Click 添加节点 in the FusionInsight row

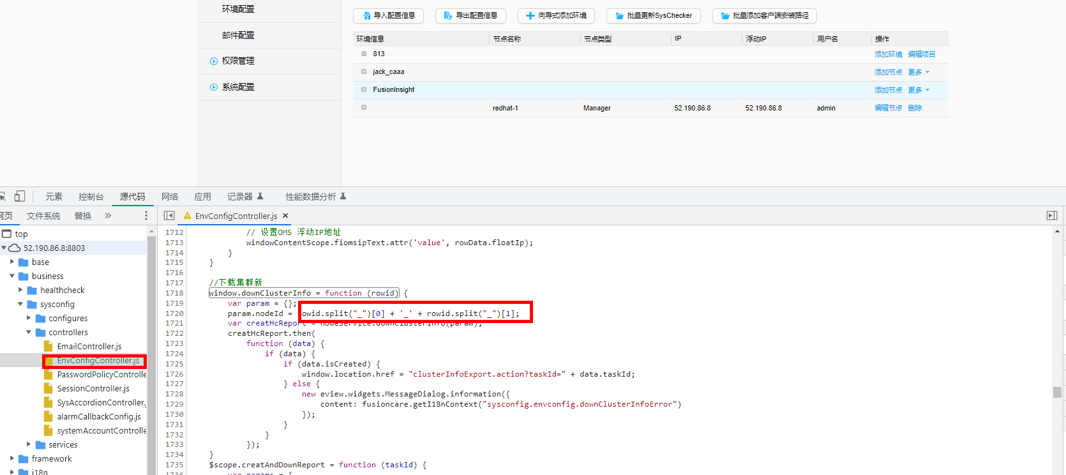coord(889,90)
